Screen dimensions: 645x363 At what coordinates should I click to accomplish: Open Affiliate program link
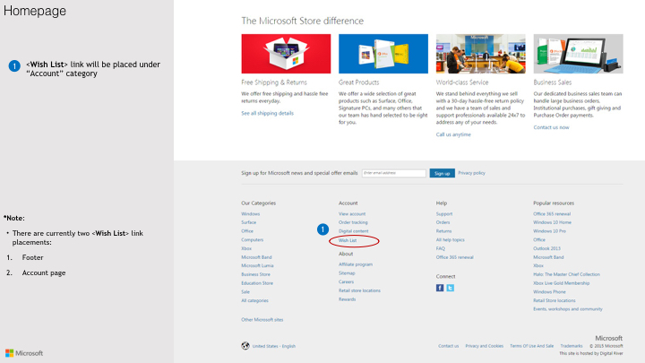pyautogui.click(x=356, y=264)
